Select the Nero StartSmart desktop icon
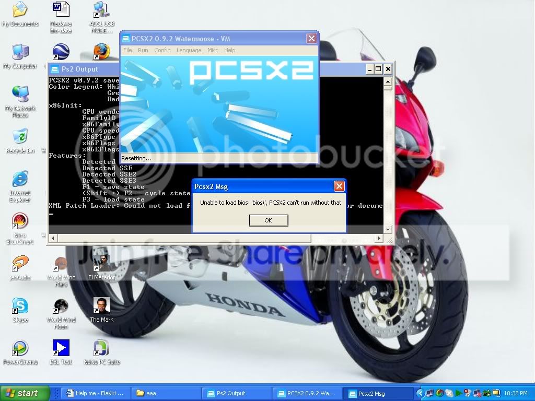Viewport: 535px width, 401px height. coord(20,229)
